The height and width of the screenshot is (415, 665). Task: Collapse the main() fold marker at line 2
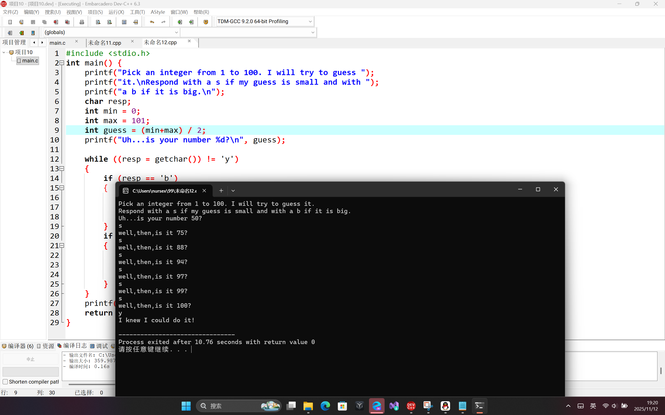(62, 63)
